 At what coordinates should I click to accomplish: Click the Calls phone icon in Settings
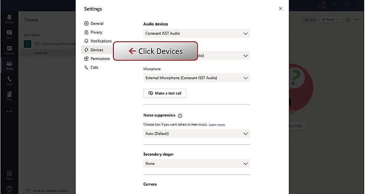(x=86, y=67)
